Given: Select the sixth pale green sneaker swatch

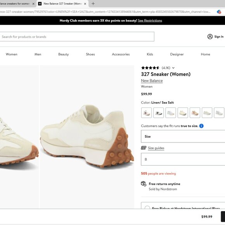Looking at the screenshot, I should [207, 113].
